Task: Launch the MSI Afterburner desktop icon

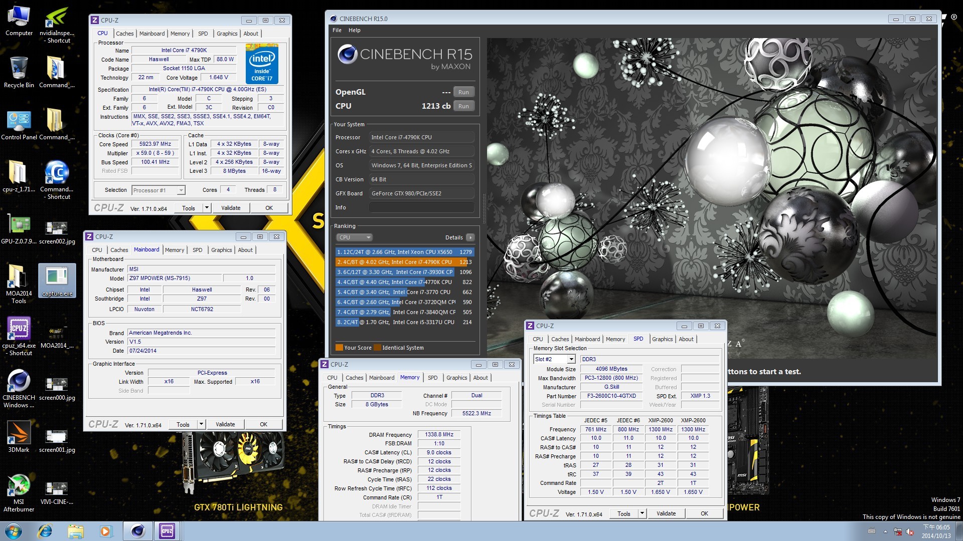Action: [x=19, y=492]
